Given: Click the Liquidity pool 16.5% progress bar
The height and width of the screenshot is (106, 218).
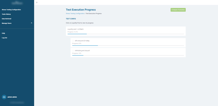Looking at the screenshot, I should (x=125, y=34).
